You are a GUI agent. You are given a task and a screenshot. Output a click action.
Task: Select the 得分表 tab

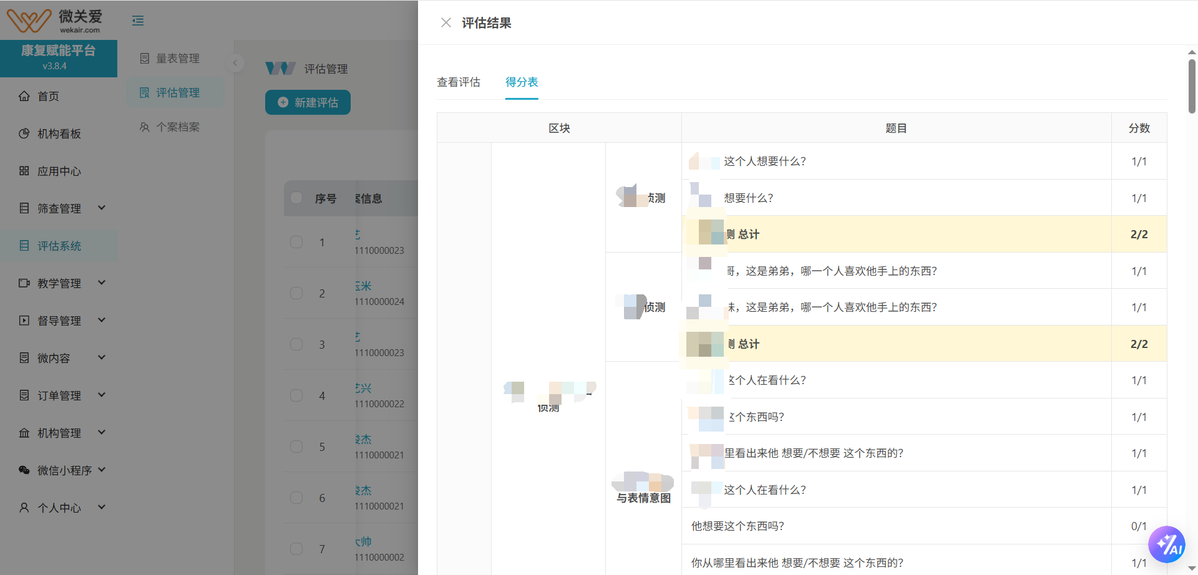tap(522, 82)
